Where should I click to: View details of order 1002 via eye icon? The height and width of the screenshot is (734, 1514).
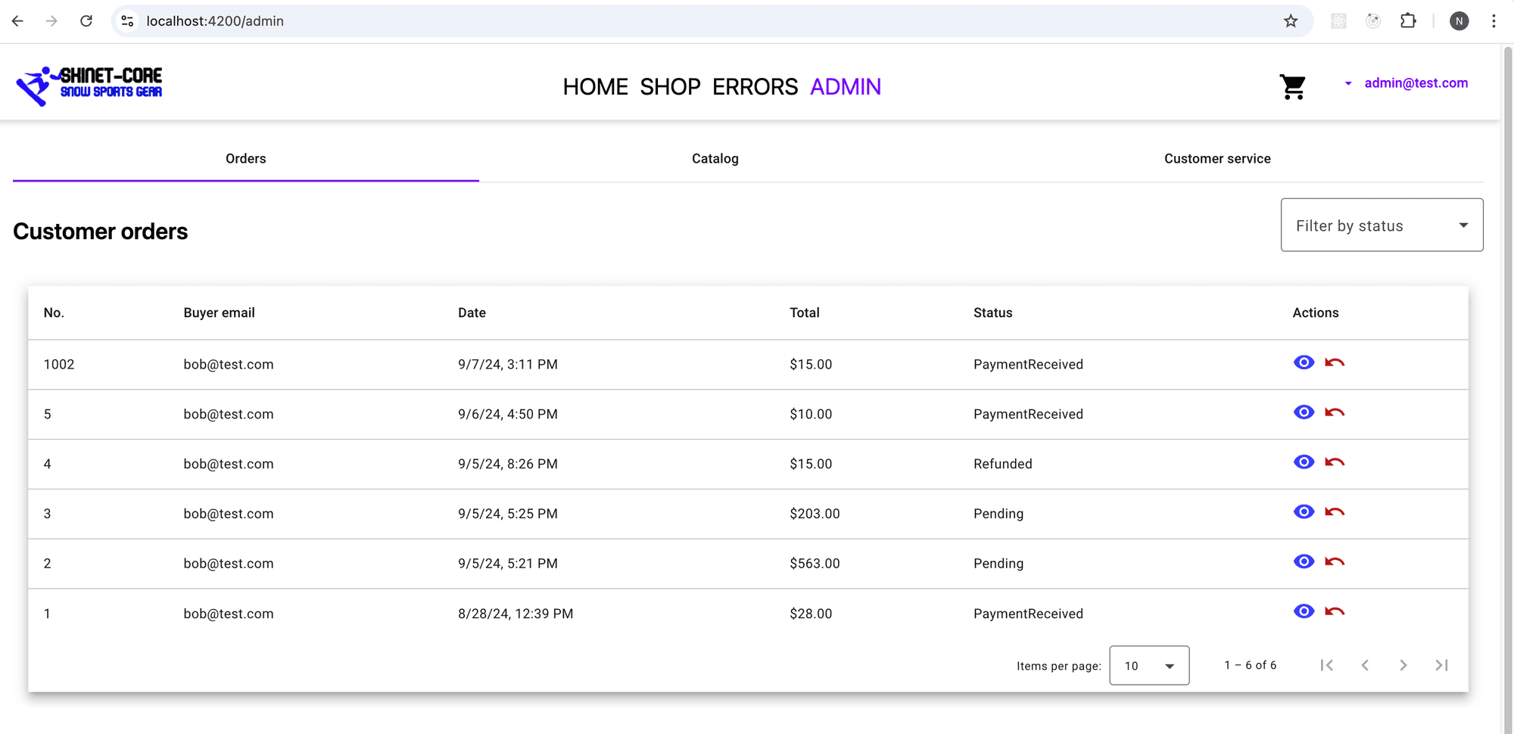pos(1304,363)
